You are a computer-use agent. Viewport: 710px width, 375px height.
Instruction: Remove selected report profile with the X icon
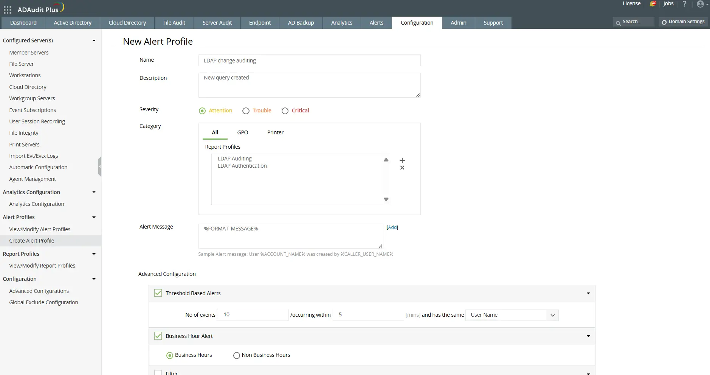402,168
